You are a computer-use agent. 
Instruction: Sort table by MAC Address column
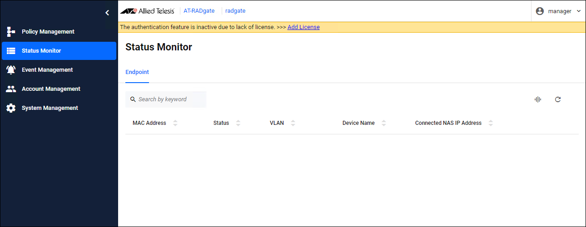tap(175, 123)
